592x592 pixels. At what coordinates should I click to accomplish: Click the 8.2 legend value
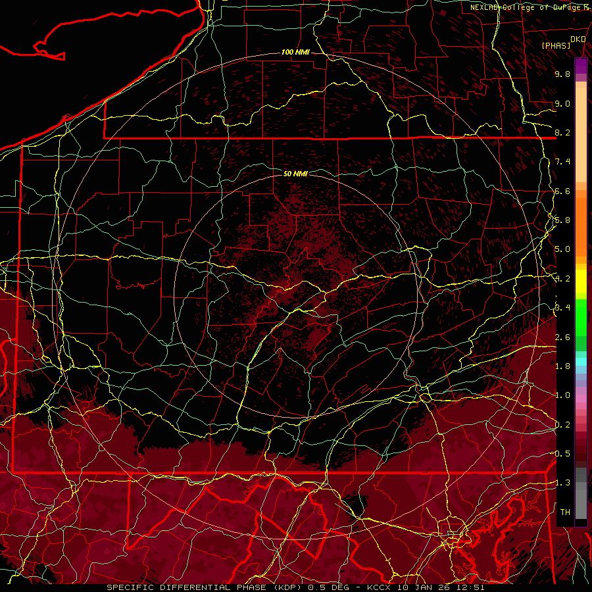pyautogui.click(x=562, y=132)
